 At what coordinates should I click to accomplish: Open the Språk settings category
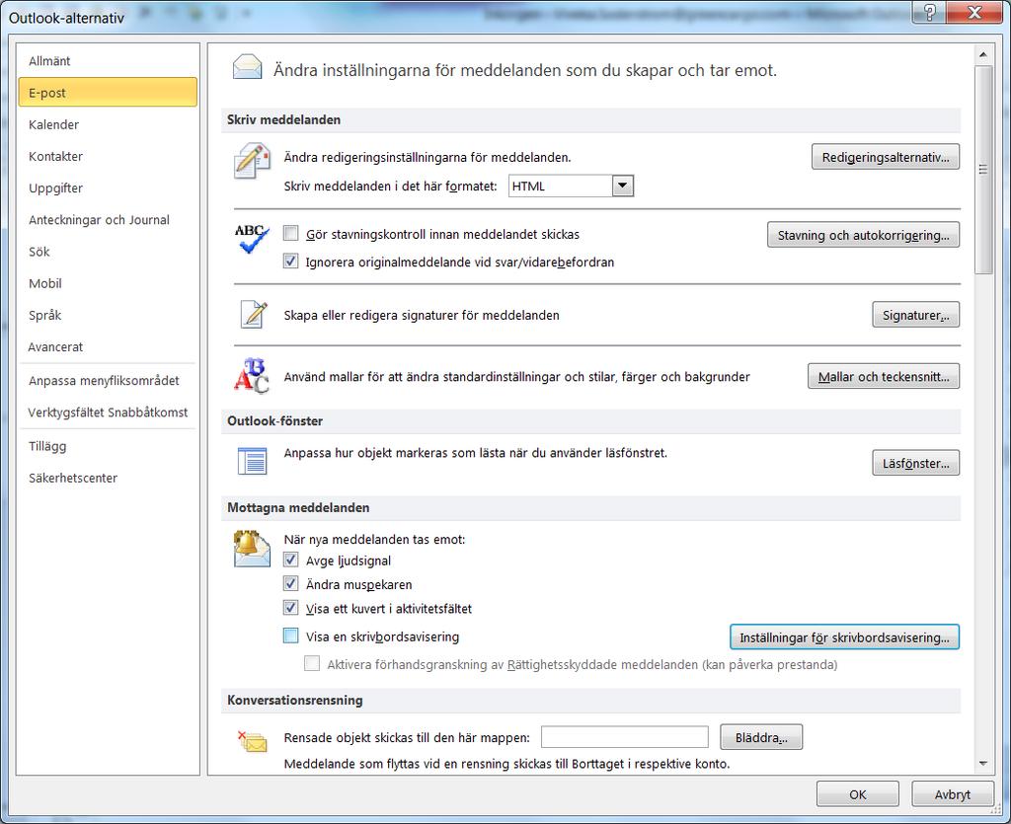coord(108,315)
